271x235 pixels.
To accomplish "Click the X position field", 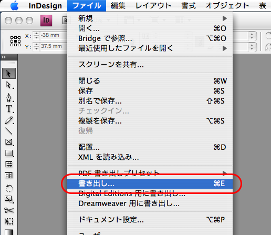I will point(54,35).
